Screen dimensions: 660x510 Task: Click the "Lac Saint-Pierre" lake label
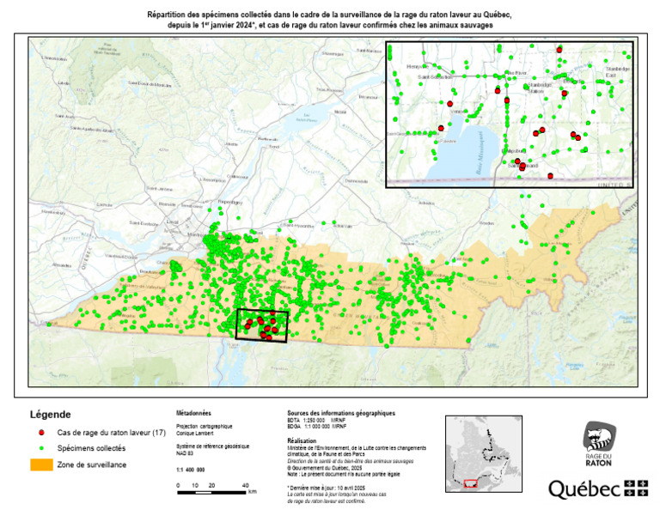tap(307, 118)
